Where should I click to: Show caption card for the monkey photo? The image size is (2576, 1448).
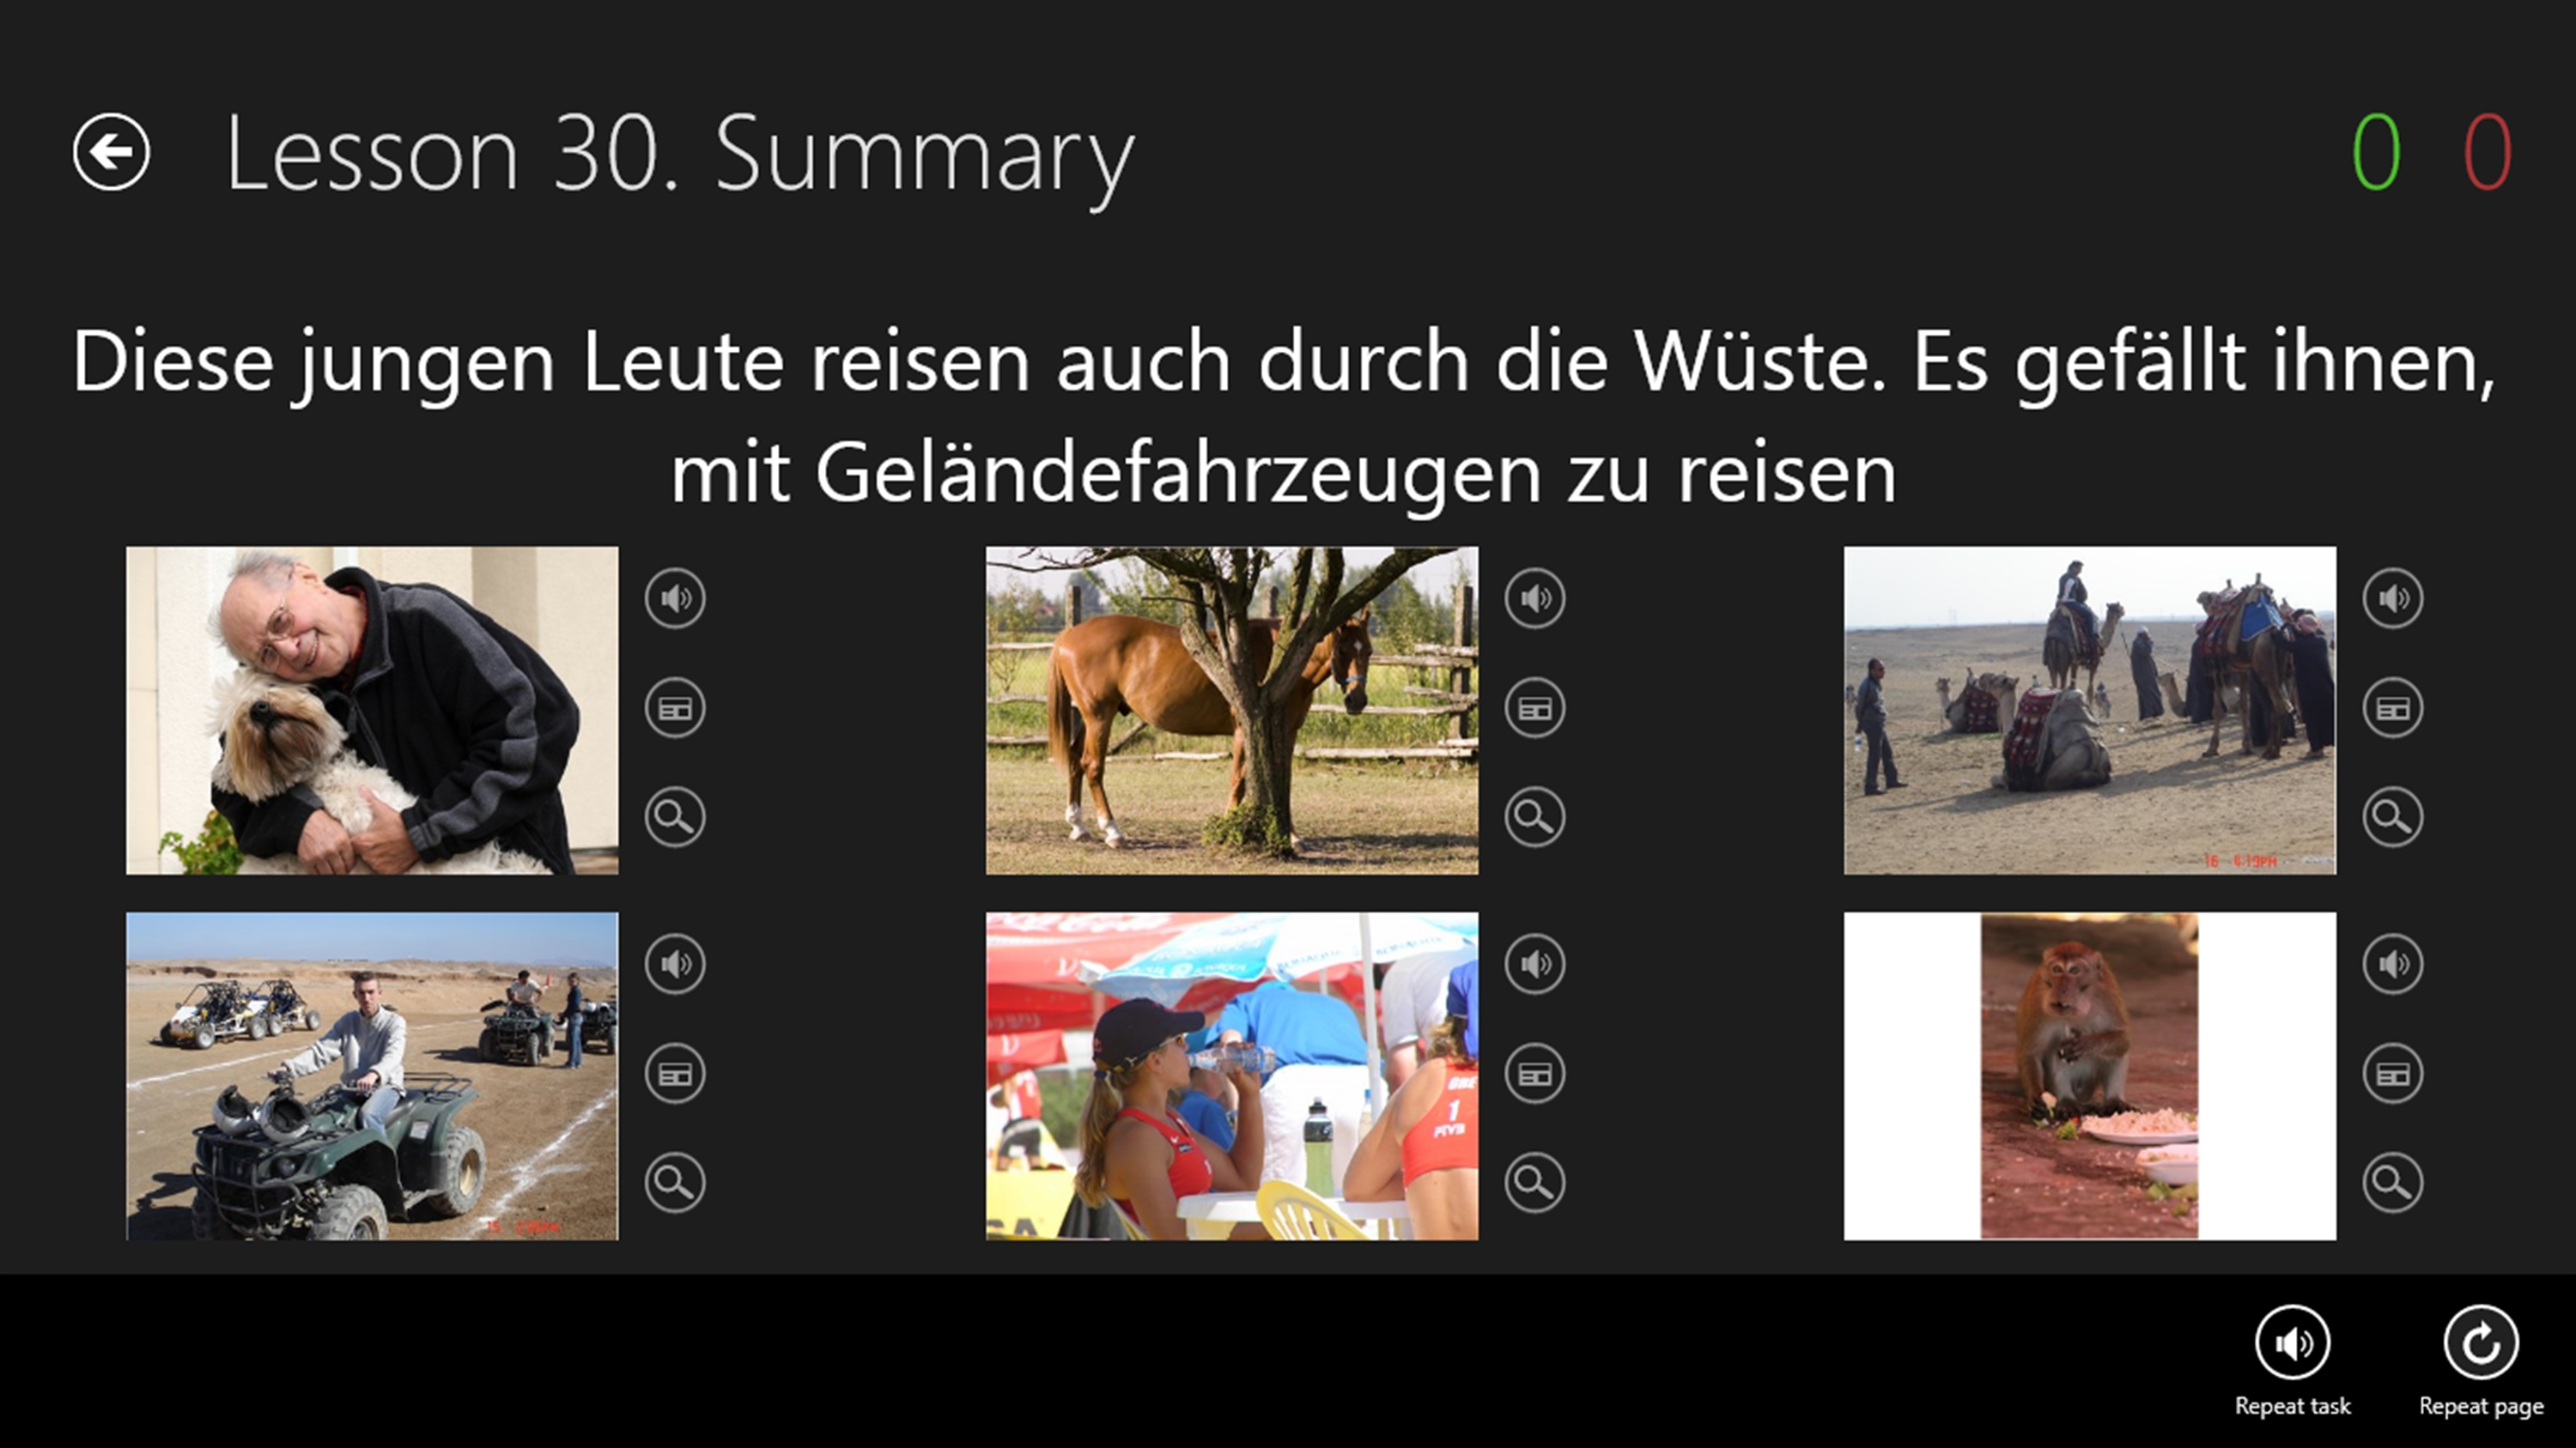point(2393,1075)
